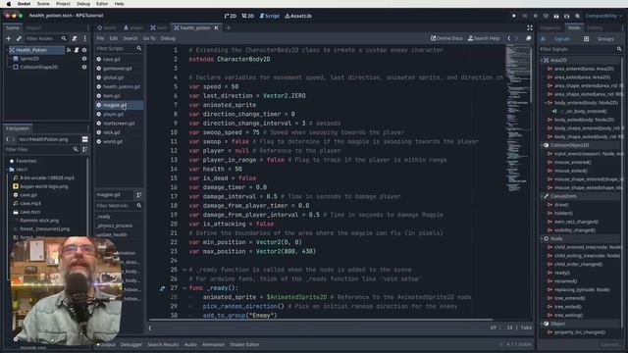Image resolution: width=628 pixels, height=353 pixels.
Task: Click the Search Help button
Action: pyautogui.click(x=484, y=38)
